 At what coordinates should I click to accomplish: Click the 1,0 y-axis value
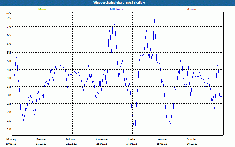click(x=9, y=129)
